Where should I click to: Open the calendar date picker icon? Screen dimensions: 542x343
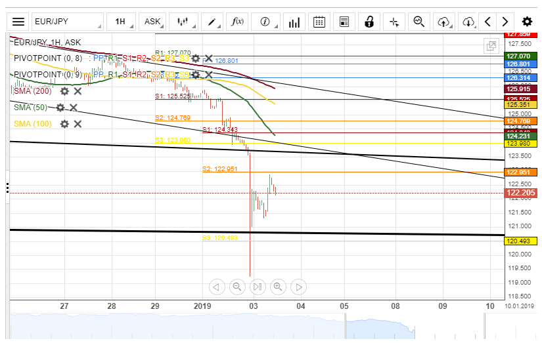[319, 22]
